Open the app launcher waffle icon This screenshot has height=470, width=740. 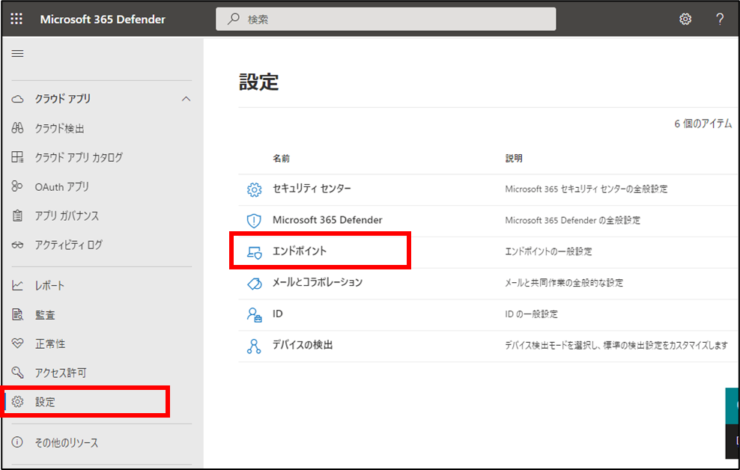(16, 19)
